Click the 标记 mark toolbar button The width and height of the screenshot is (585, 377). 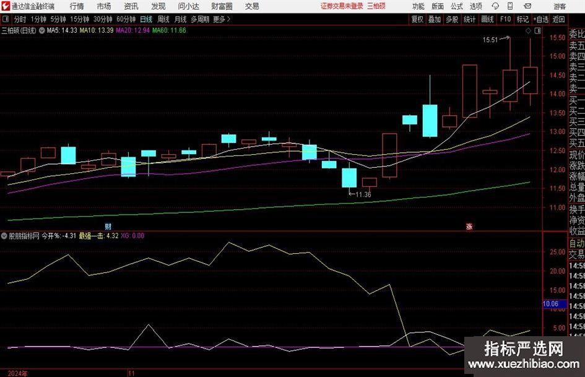point(522,19)
